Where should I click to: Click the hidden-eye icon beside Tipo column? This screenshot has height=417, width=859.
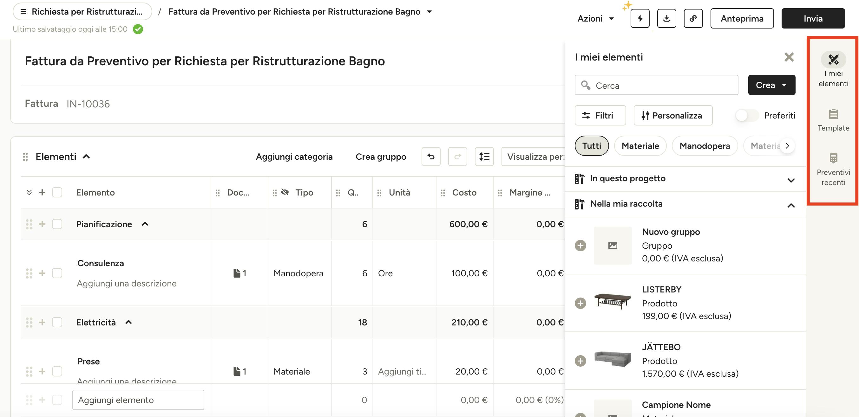(285, 192)
